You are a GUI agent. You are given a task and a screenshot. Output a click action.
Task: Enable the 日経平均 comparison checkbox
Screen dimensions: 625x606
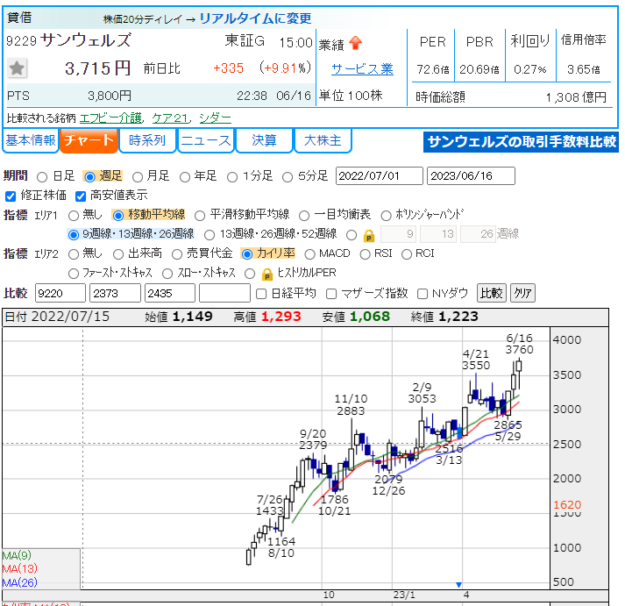tap(260, 293)
